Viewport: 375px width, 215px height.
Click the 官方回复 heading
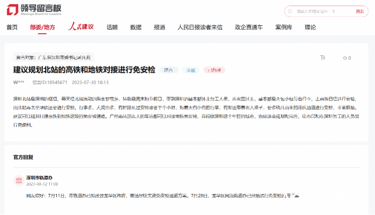coord(23,158)
